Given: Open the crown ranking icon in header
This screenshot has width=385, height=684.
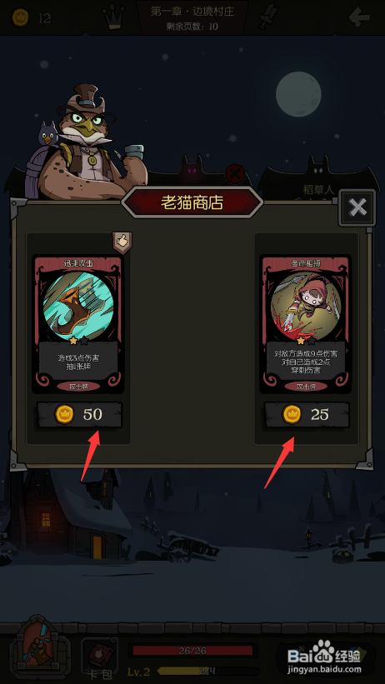Looking at the screenshot, I should click(x=112, y=17).
